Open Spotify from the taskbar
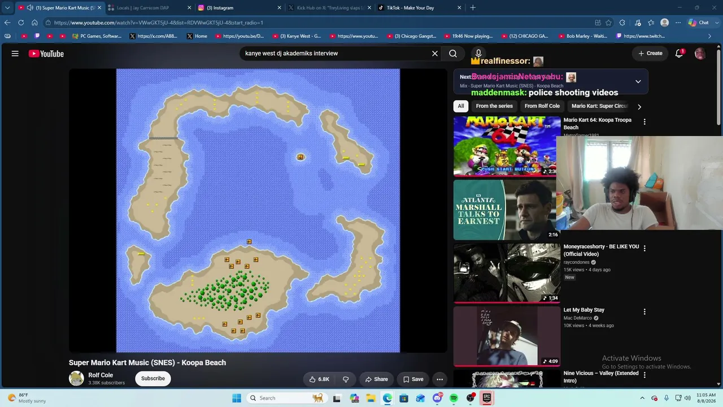Screen dimensions: 723x407 coord(454,398)
